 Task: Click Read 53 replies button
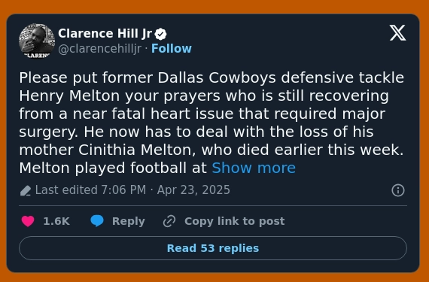click(x=213, y=248)
